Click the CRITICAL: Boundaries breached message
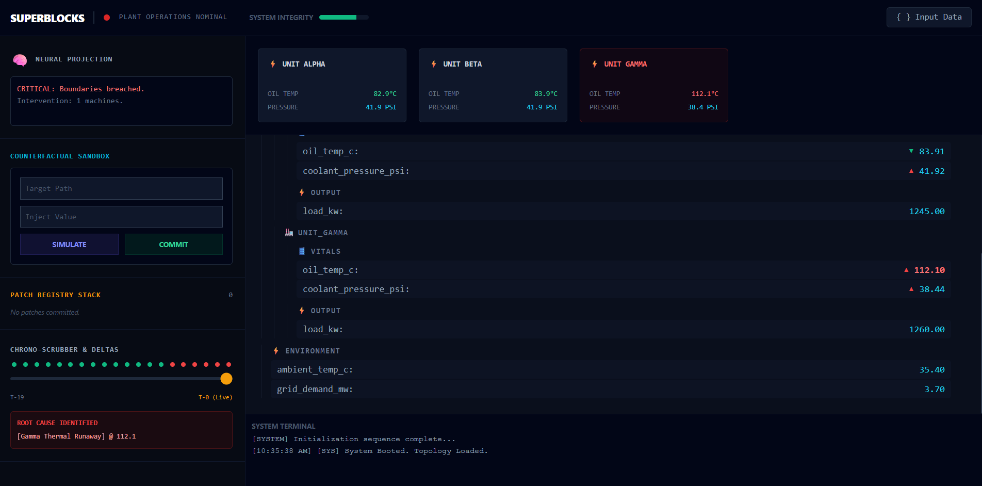982x486 pixels. (x=80, y=89)
